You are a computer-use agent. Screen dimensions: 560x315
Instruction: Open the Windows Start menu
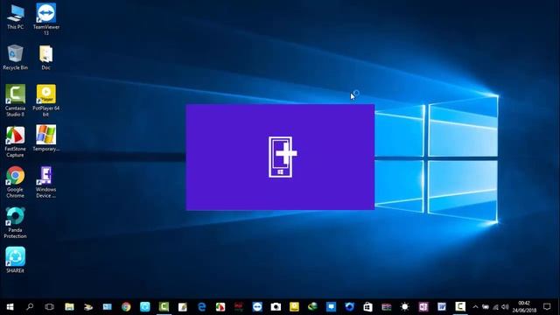[10, 307]
